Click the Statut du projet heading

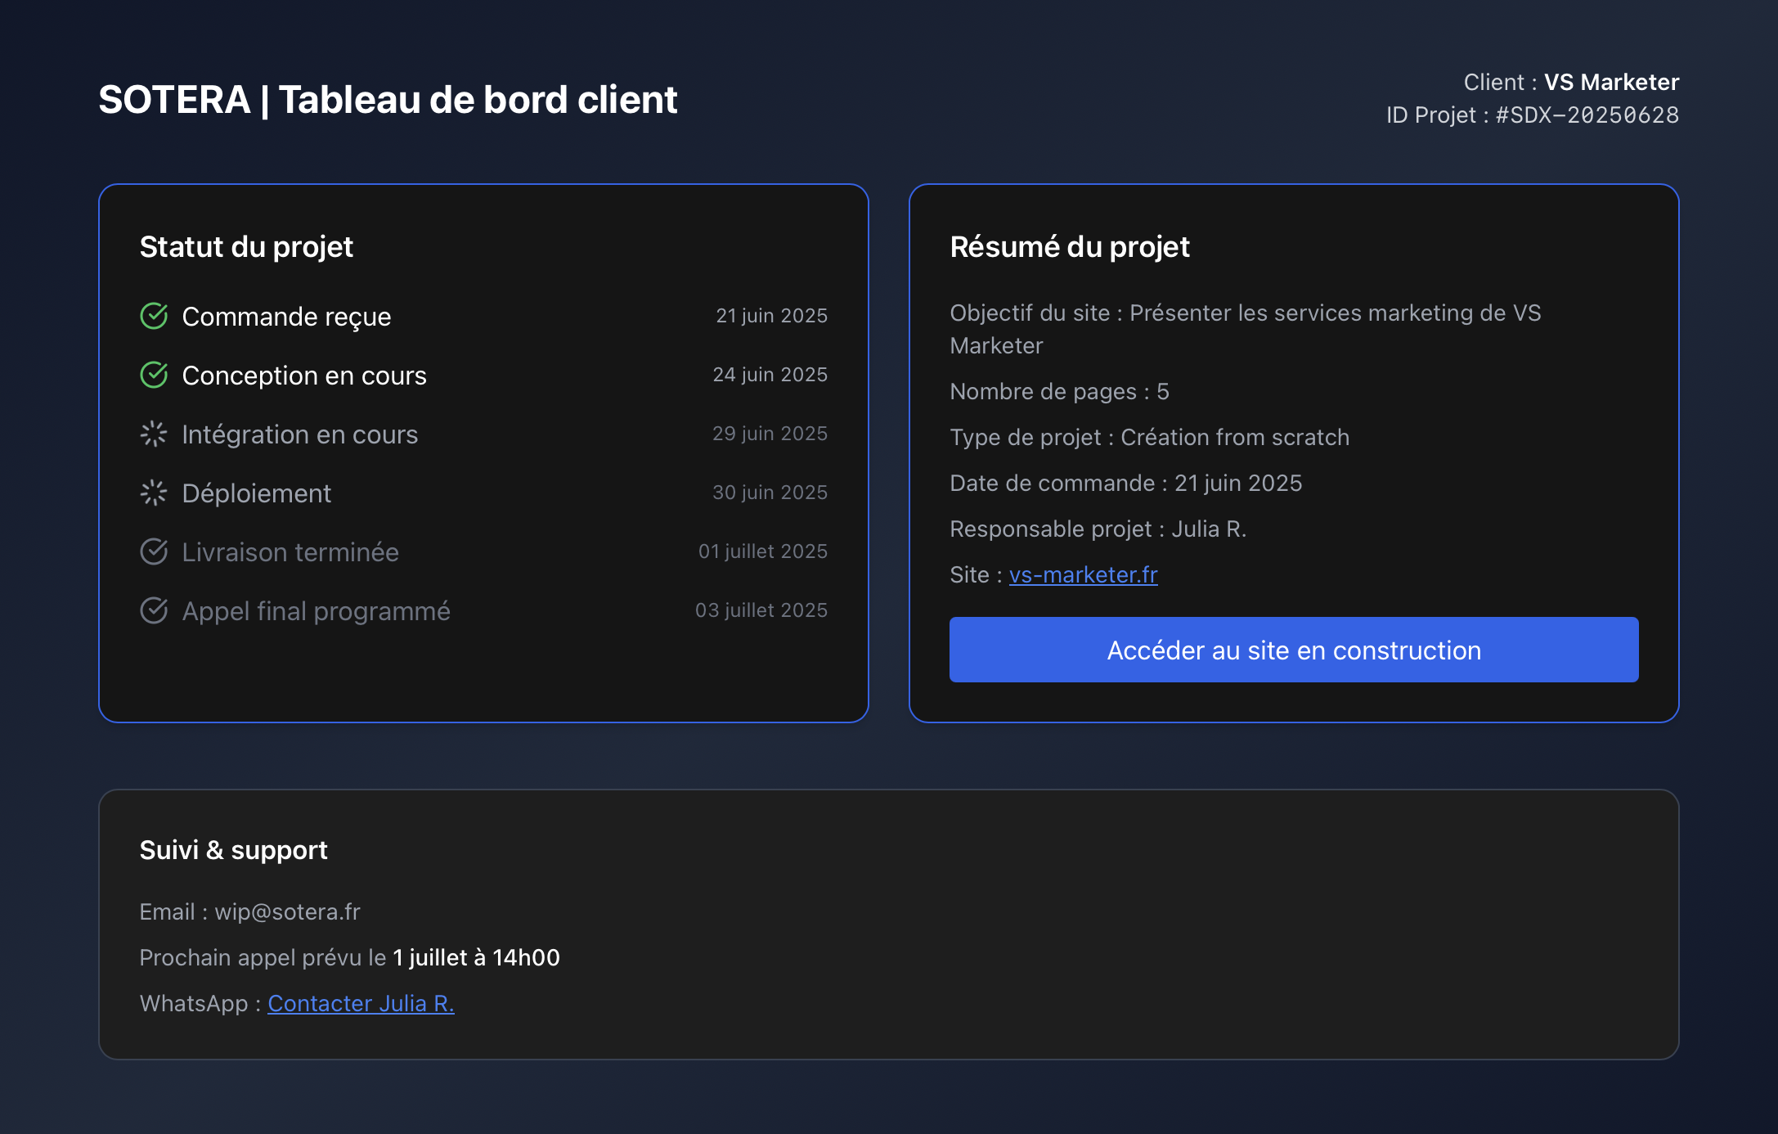(x=246, y=246)
